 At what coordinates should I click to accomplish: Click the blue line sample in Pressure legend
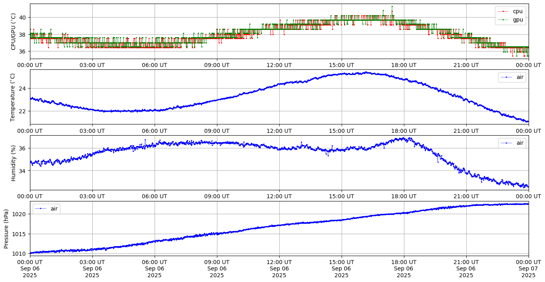41,209
